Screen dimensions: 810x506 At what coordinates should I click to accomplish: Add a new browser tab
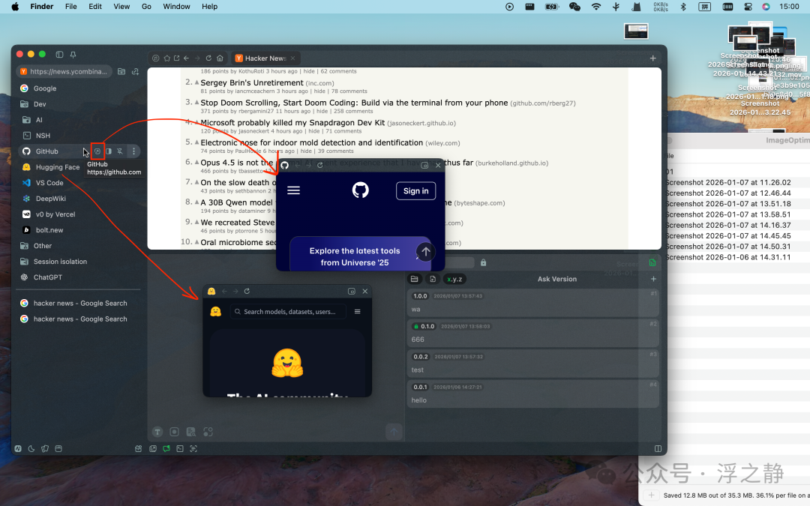(653, 58)
